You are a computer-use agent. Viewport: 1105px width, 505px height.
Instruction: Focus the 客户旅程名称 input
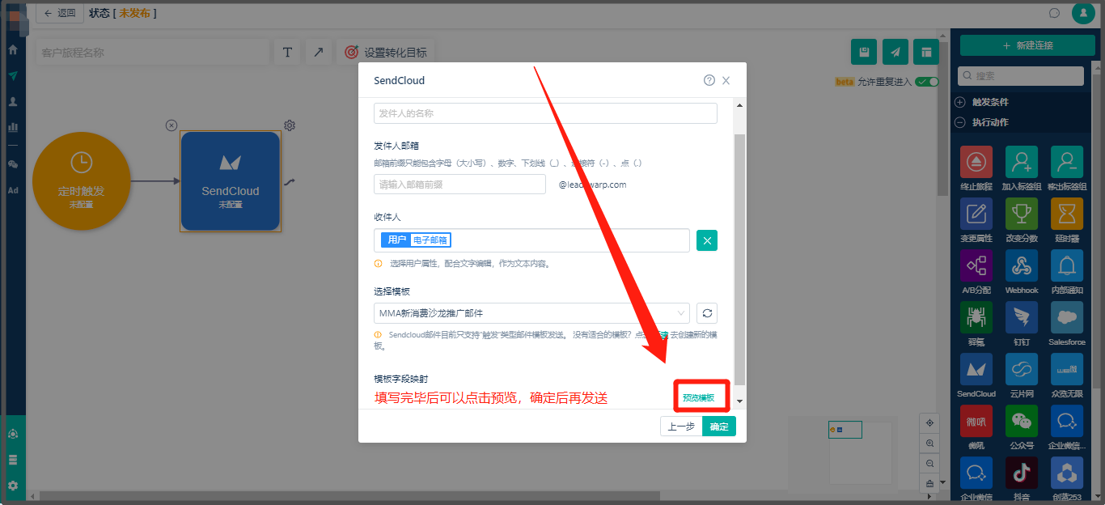click(x=153, y=53)
